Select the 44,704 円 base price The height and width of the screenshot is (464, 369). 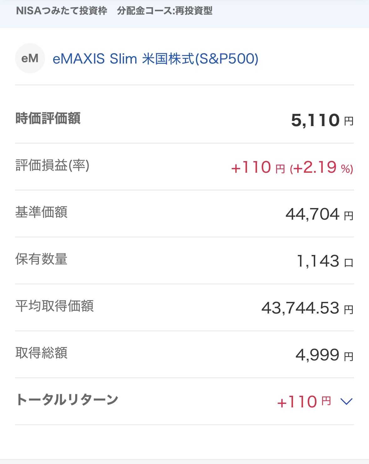click(320, 214)
